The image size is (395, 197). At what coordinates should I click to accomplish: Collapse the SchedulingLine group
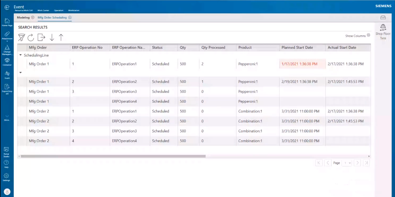click(x=20, y=55)
